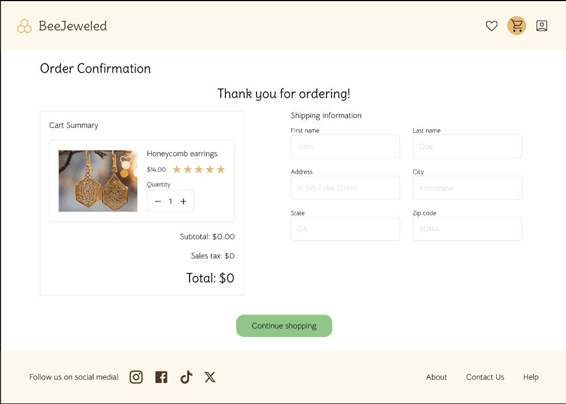Open the About page

tap(436, 377)
